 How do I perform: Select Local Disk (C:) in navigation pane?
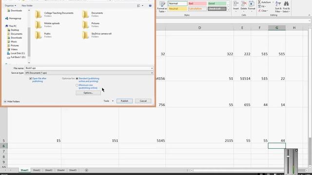click(x=16, y=53)
